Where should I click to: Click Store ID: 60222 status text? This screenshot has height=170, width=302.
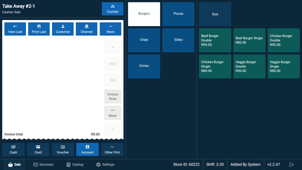[x=186, y=165]
